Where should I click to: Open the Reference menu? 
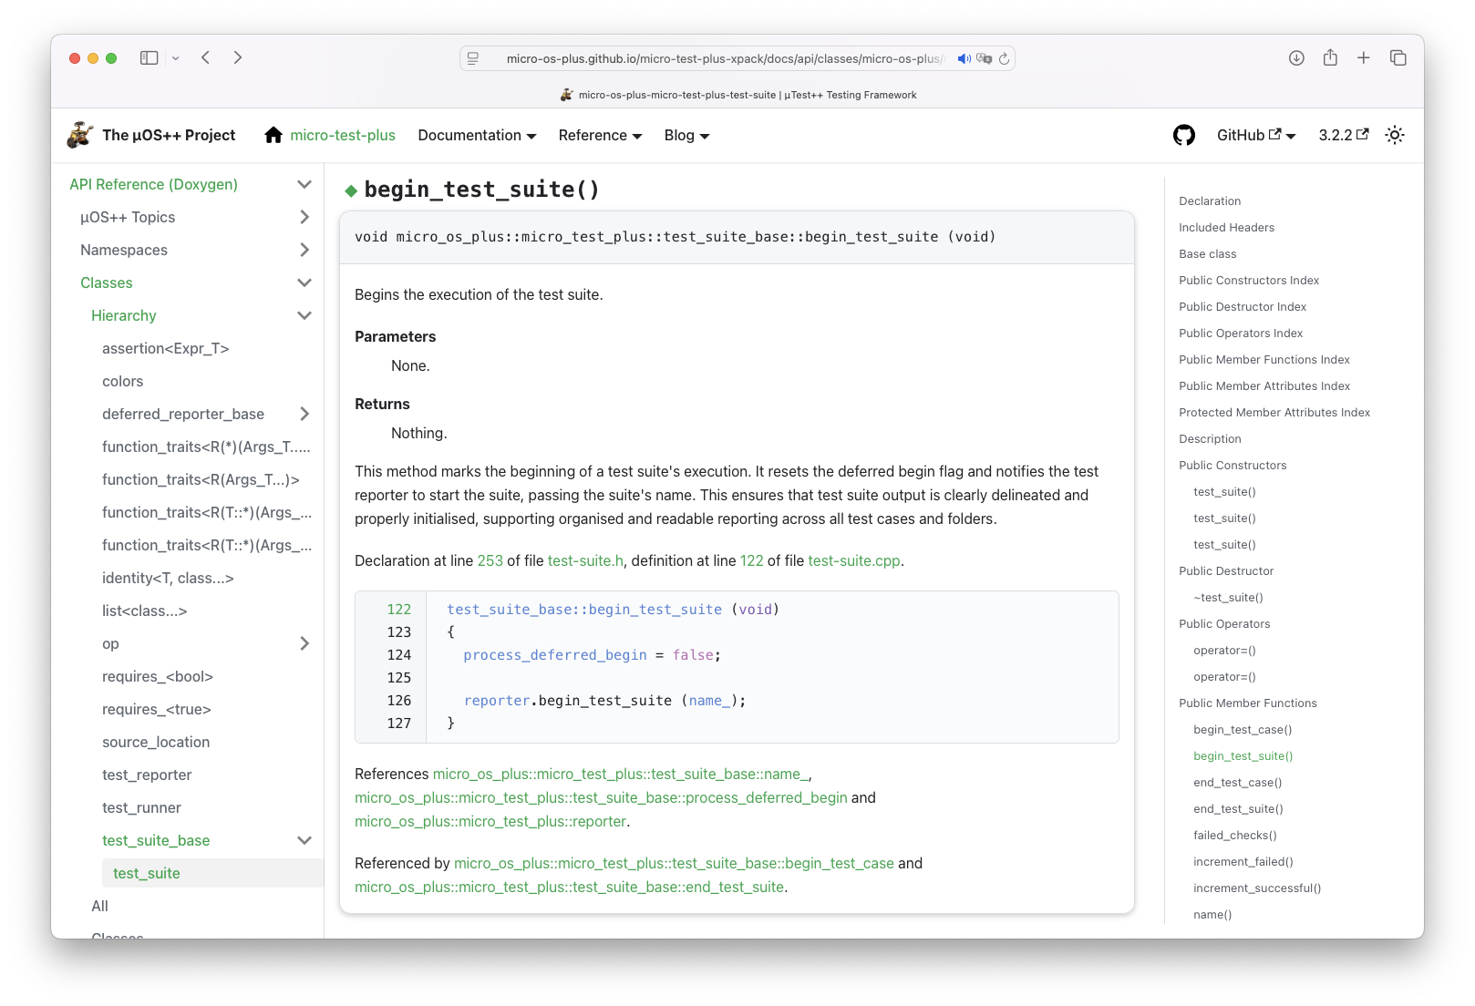pyautogui.click(x=600, y=135)
